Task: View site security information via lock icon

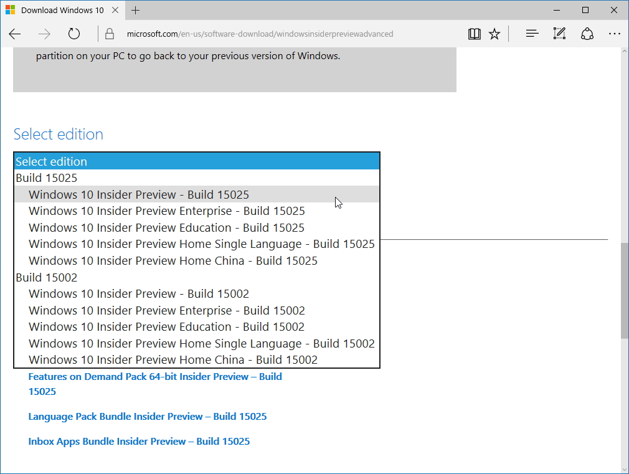Action: 110,34
